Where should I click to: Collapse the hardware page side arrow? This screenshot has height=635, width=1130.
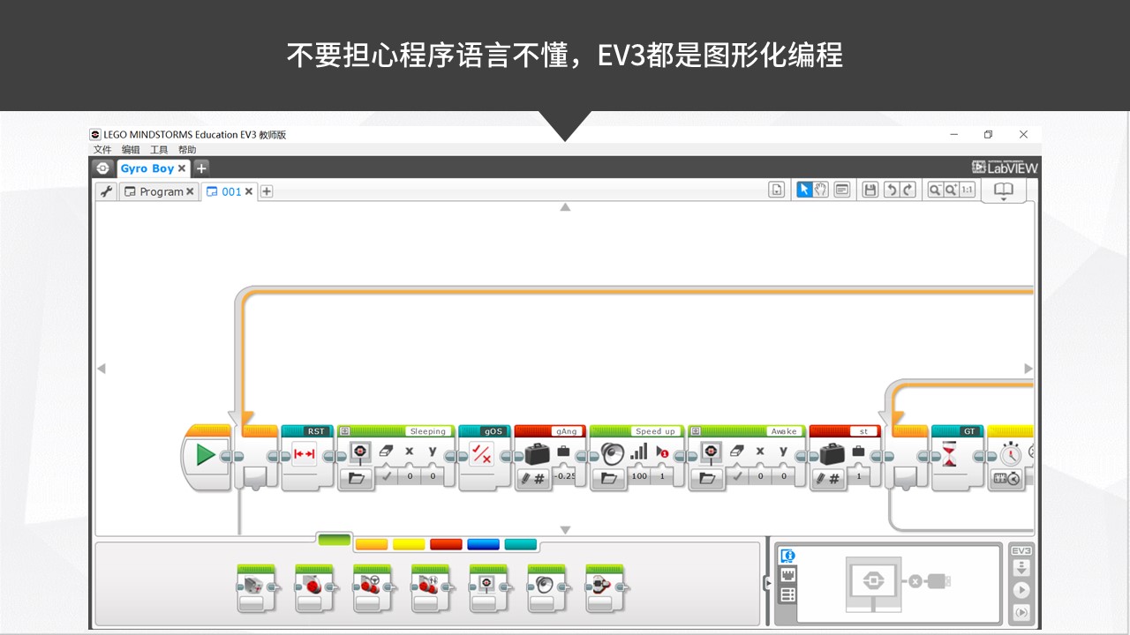coord(766,583)
